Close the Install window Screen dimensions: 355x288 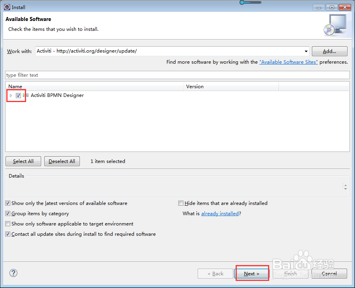tap(345, 8)
